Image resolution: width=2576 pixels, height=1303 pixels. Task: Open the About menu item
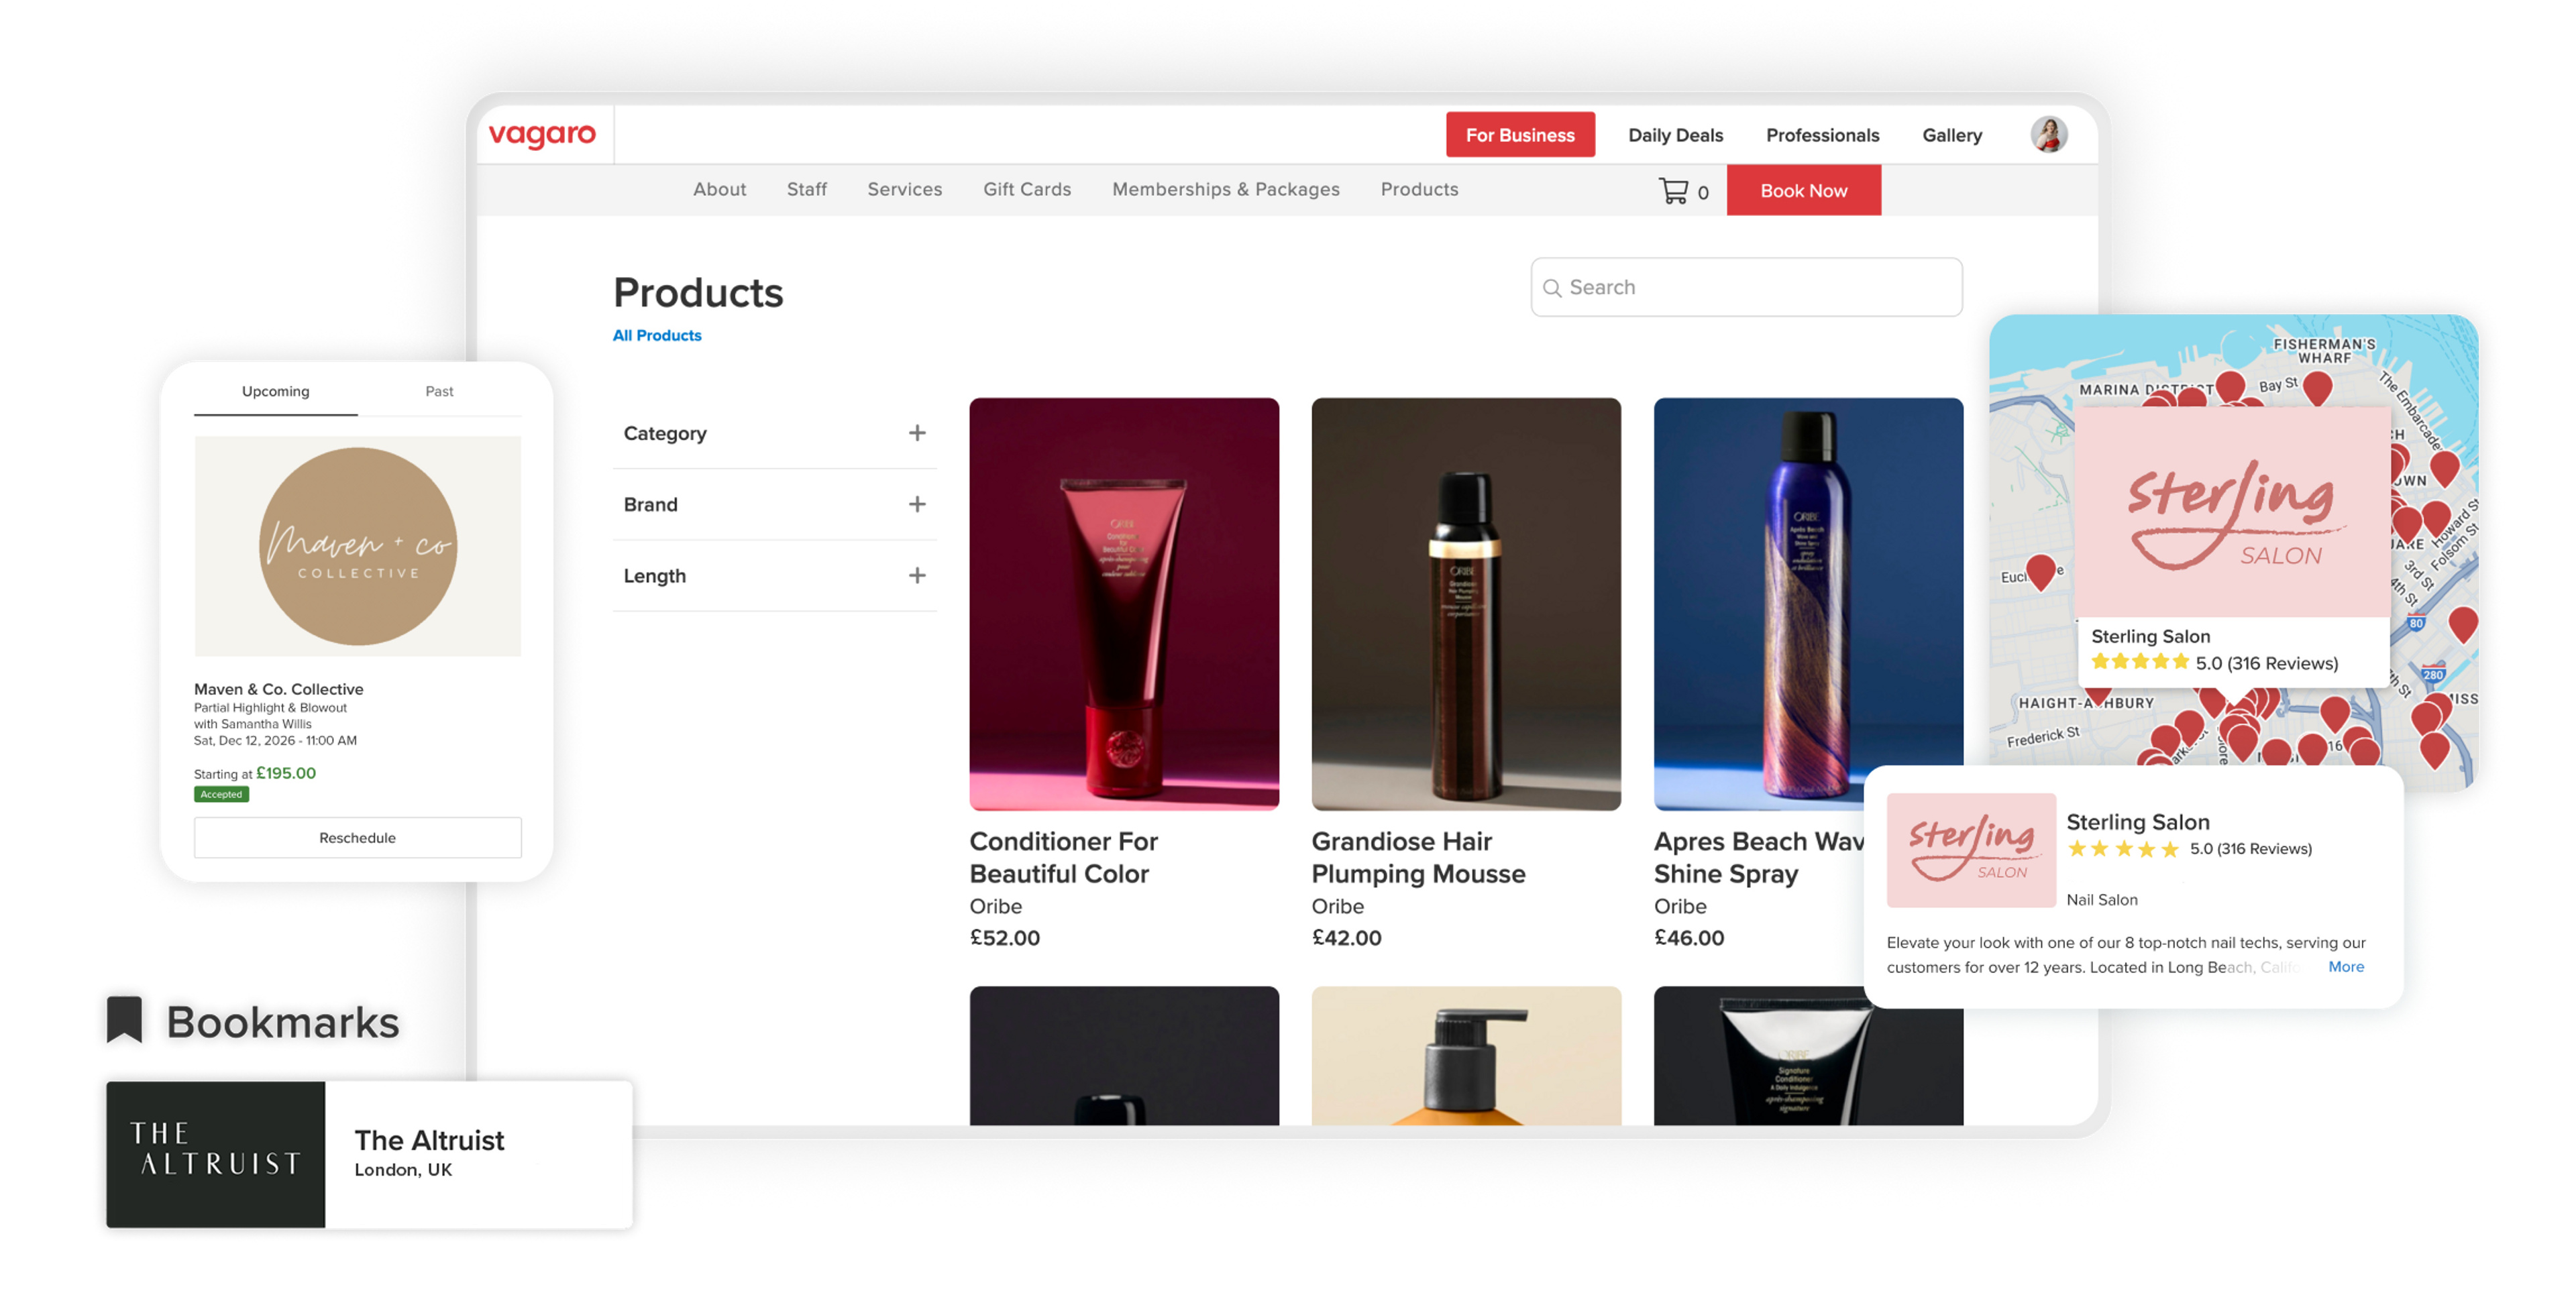719,189
